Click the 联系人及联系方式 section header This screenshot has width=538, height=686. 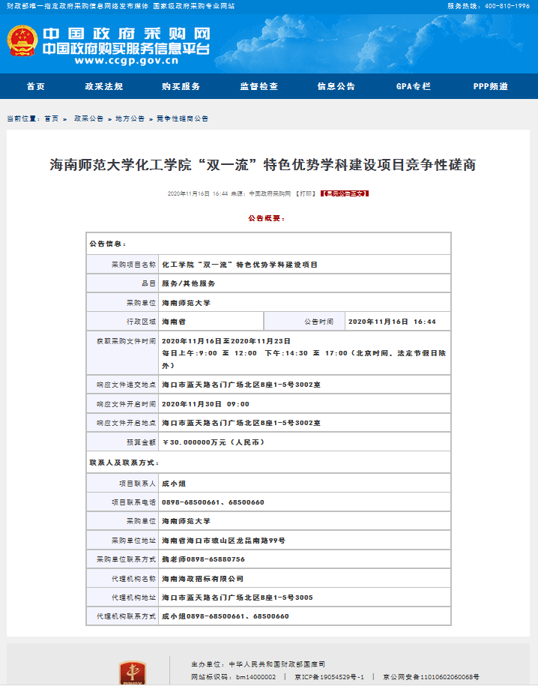pos(124,463)
